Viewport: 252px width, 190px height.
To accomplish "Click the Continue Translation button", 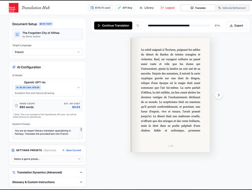I will 113,26.
